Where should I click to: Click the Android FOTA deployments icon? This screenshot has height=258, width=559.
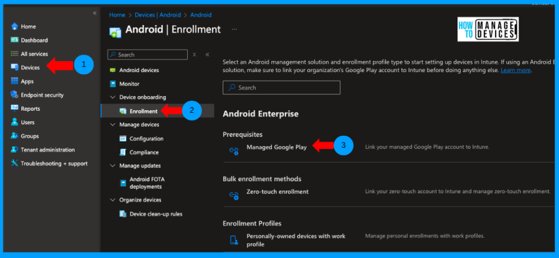click(123, 183)
